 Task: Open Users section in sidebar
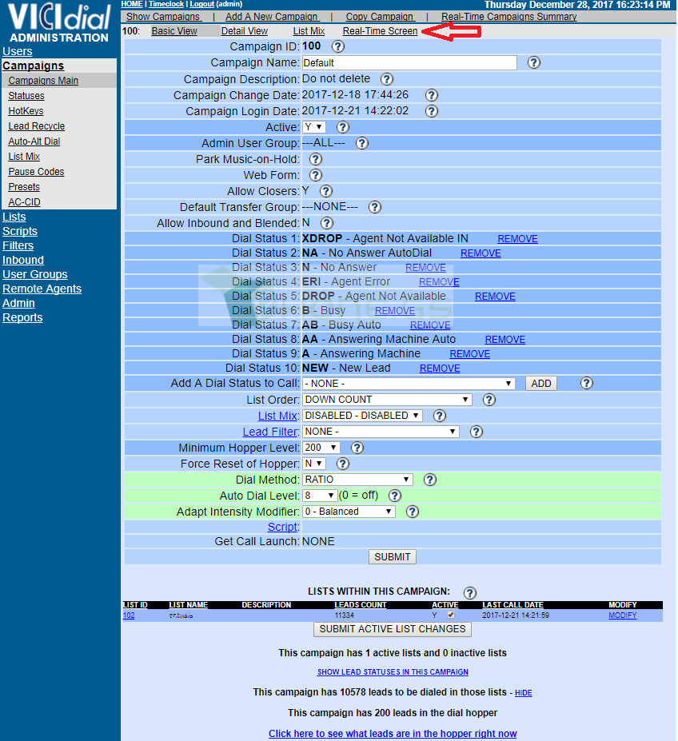[18, 51]
